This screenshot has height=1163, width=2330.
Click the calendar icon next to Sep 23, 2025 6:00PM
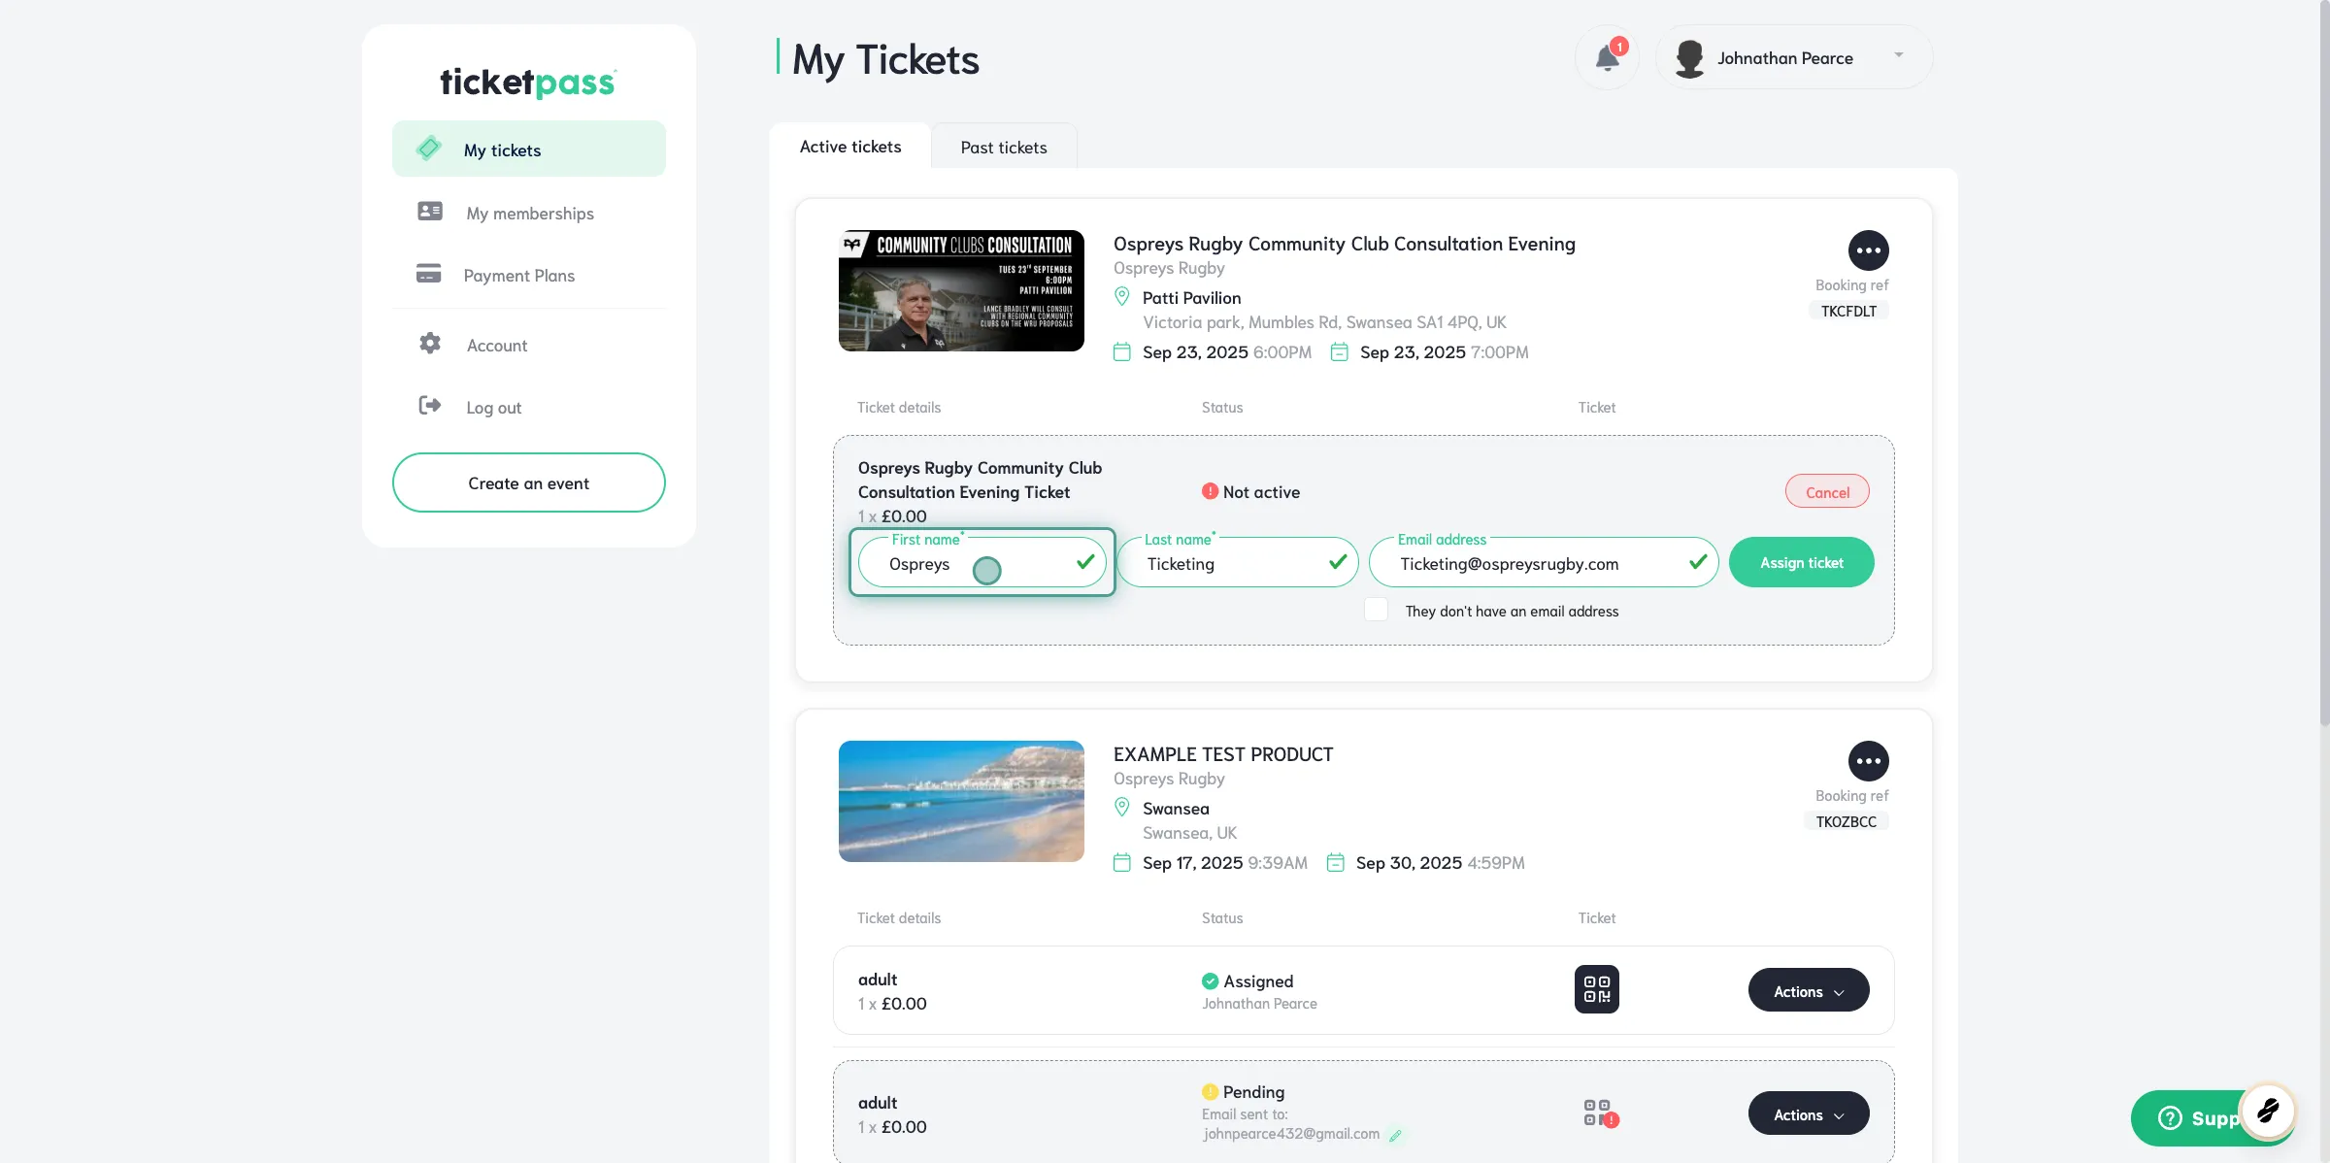(1121, 352)
